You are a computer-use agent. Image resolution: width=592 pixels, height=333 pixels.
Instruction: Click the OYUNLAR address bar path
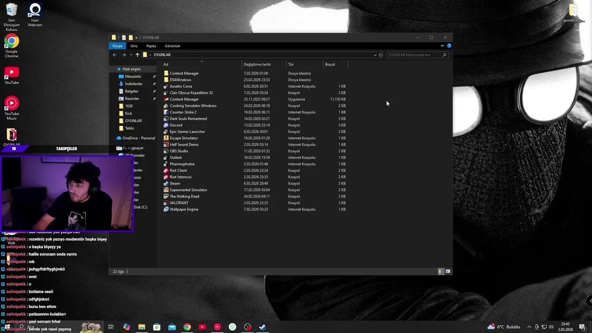click(x=162, y=55)
